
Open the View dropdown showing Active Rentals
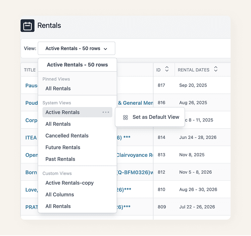pos(77,48)
